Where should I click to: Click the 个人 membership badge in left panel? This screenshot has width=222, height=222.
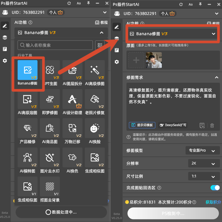pos(56,12)
